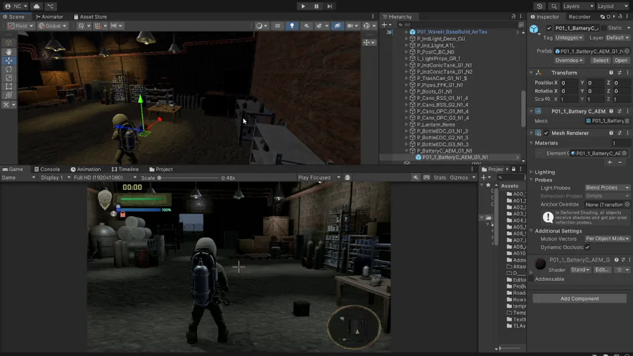Open the Pivot mode dropdown
This screenshot has height=356, width=633.
point(20,25)
